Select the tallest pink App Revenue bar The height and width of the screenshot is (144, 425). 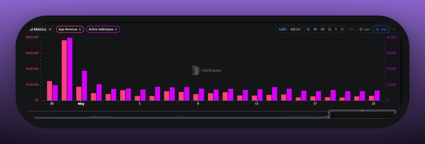click(x=64, y=70)
